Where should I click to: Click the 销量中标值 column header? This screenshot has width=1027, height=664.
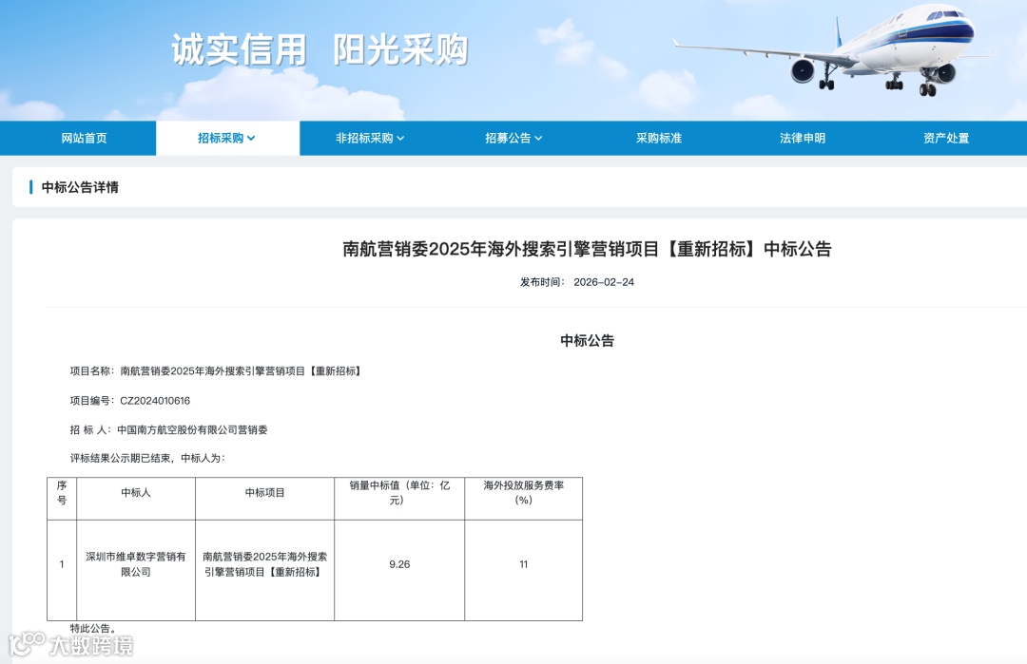(399, 499)
